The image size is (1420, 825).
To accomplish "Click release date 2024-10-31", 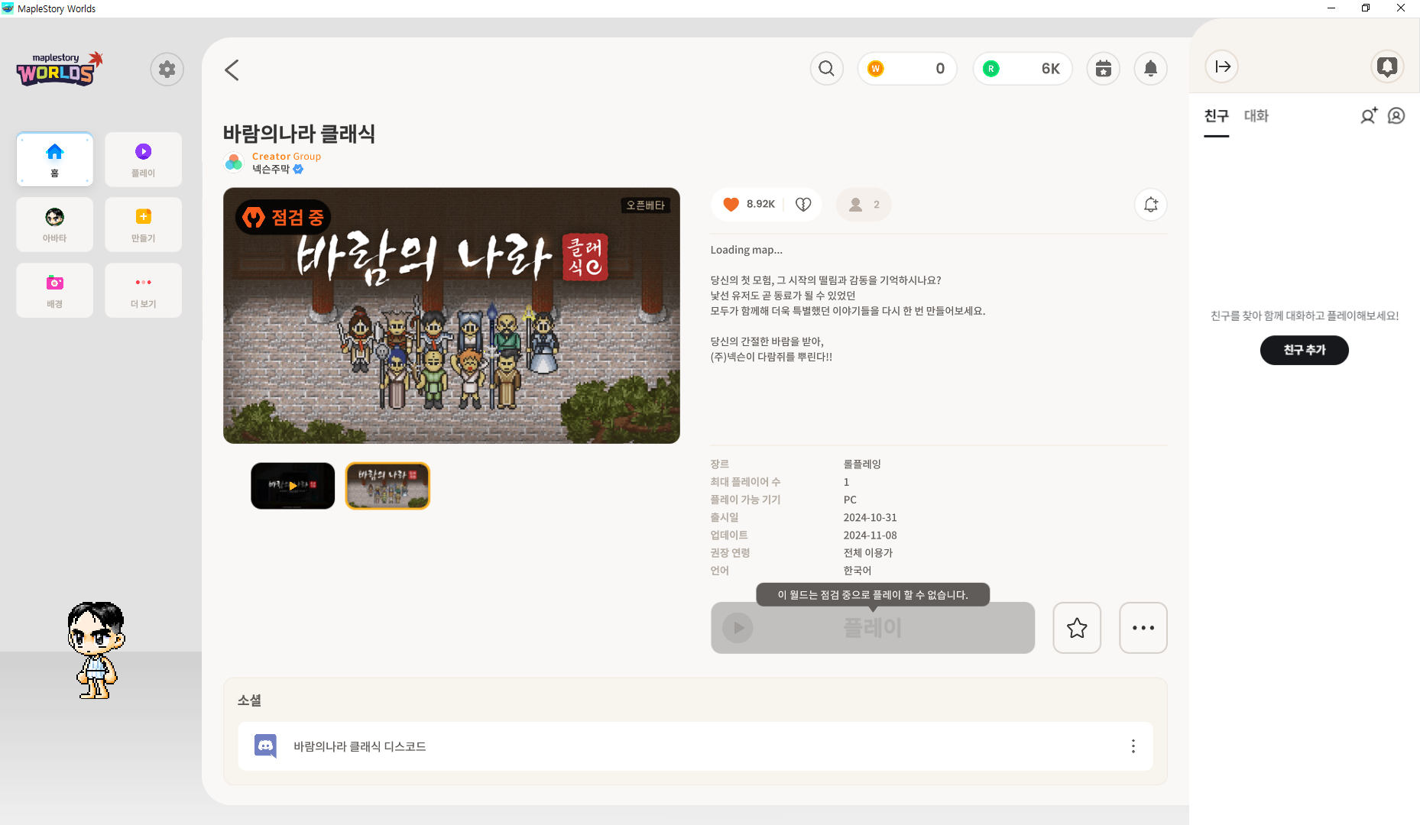I will click(870, 518).
